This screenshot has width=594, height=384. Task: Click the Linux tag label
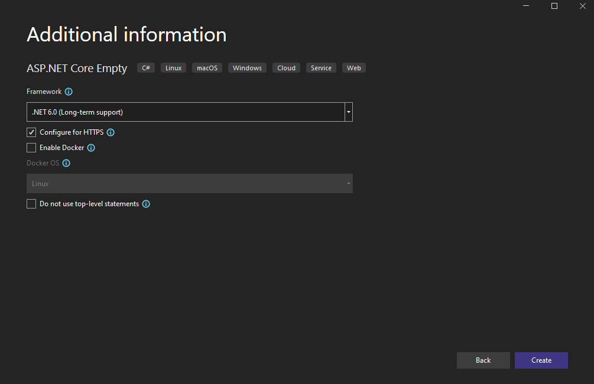point(173,68)
